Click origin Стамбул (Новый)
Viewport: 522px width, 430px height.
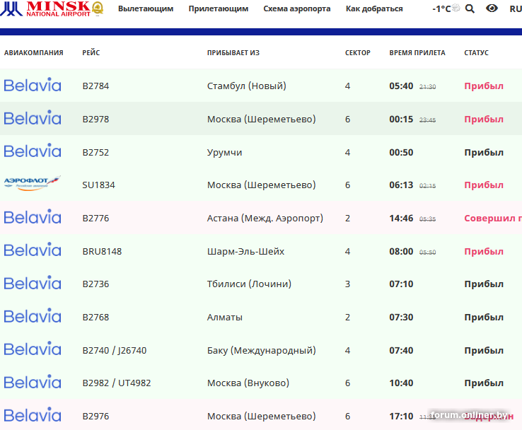point(247,86)
